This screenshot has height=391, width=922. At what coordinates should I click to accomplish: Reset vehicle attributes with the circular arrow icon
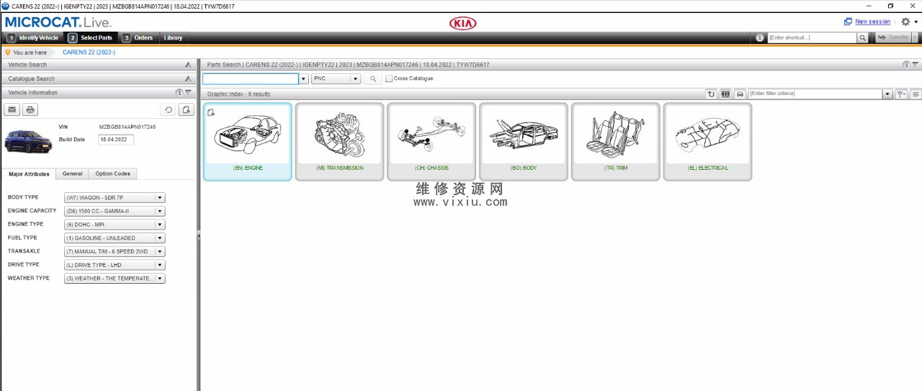tap(169, 109)
